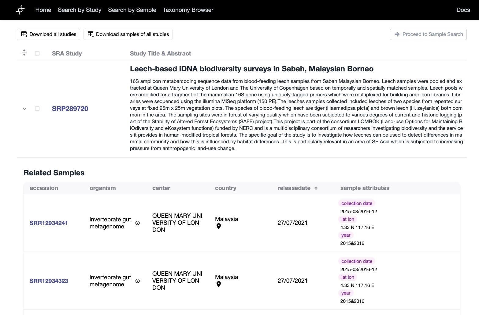Open sample SRR12934323
Viewport: 479px width, 315px height.
49,281
